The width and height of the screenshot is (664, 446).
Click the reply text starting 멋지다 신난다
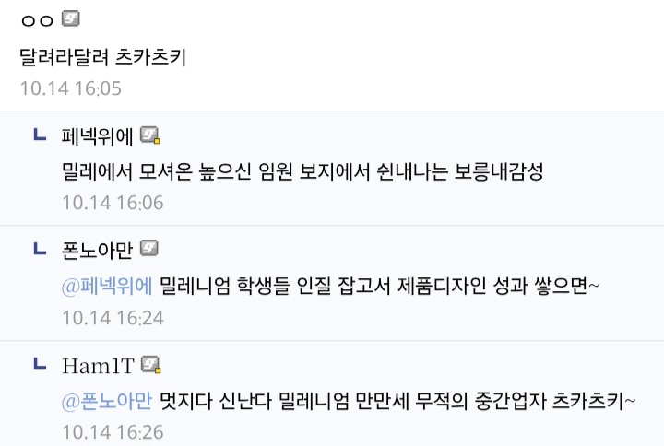397,401
